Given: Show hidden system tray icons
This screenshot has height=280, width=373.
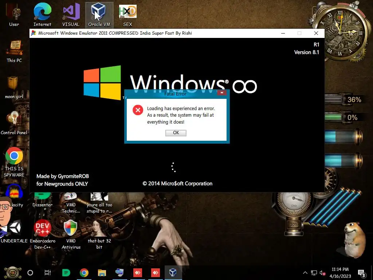Looking at the screenshot, I should [305, 273].
